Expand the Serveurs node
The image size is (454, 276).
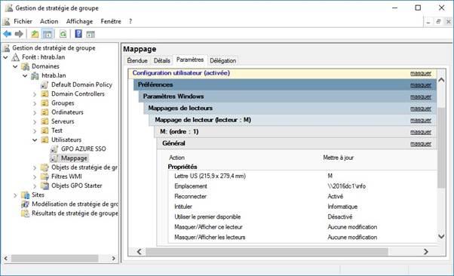pyautogui.click(x=35, y=122)
